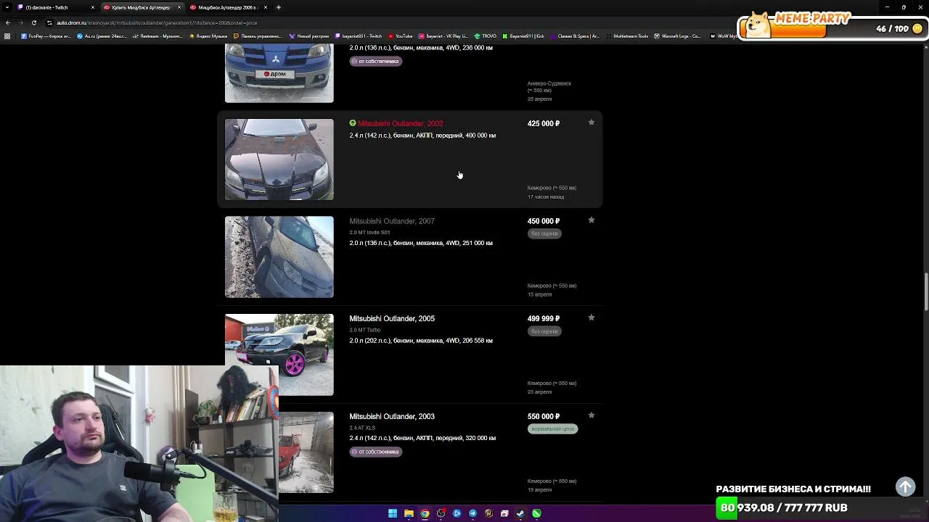929x522 pixels.
Task: Click the 2.4 AT XLS trim text
Action: [x=362, y=428]
